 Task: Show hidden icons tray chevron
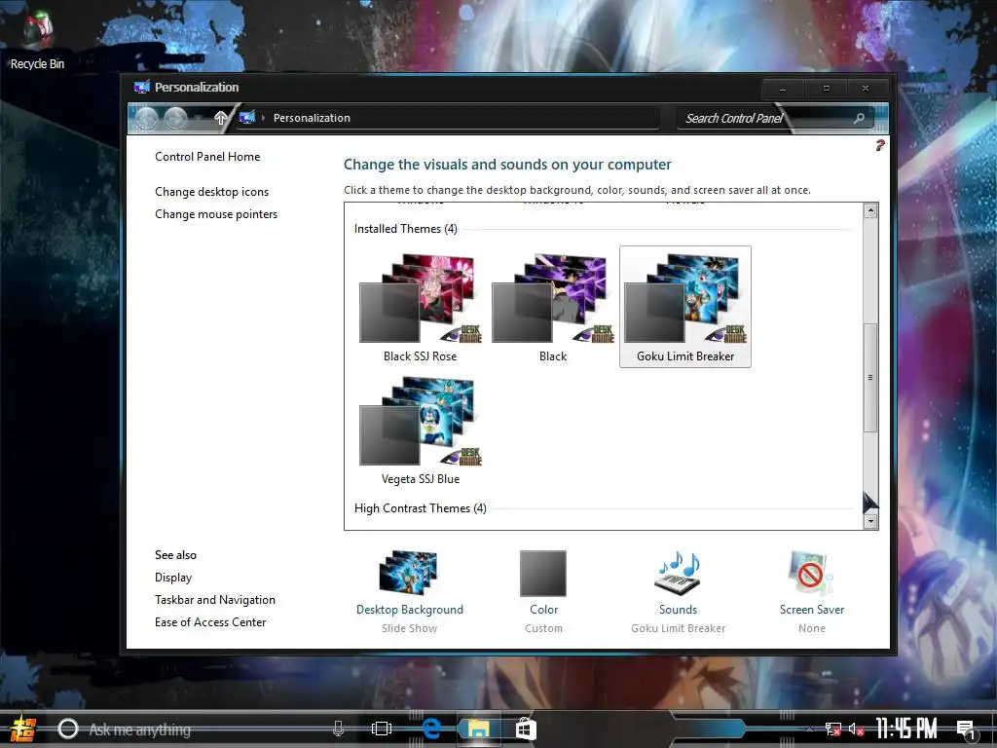point(809,729)
